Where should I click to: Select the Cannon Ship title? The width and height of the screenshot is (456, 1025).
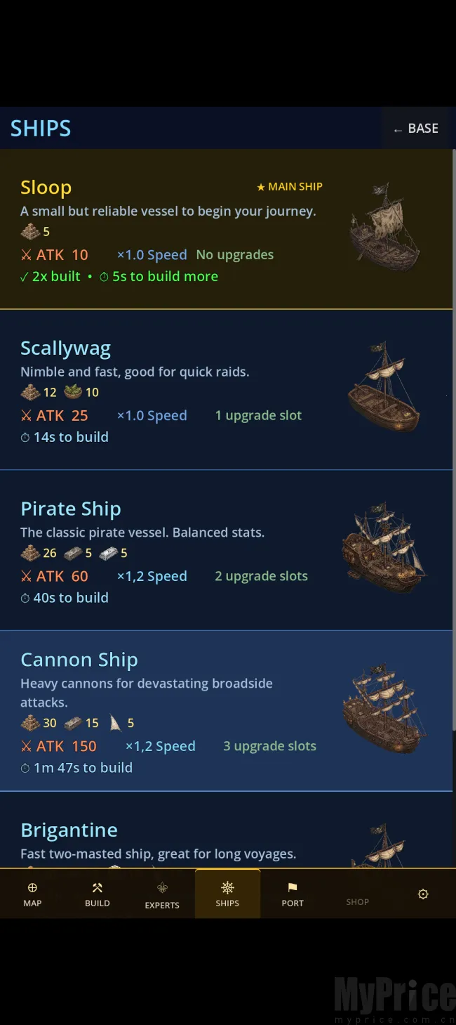click(79, 660)
